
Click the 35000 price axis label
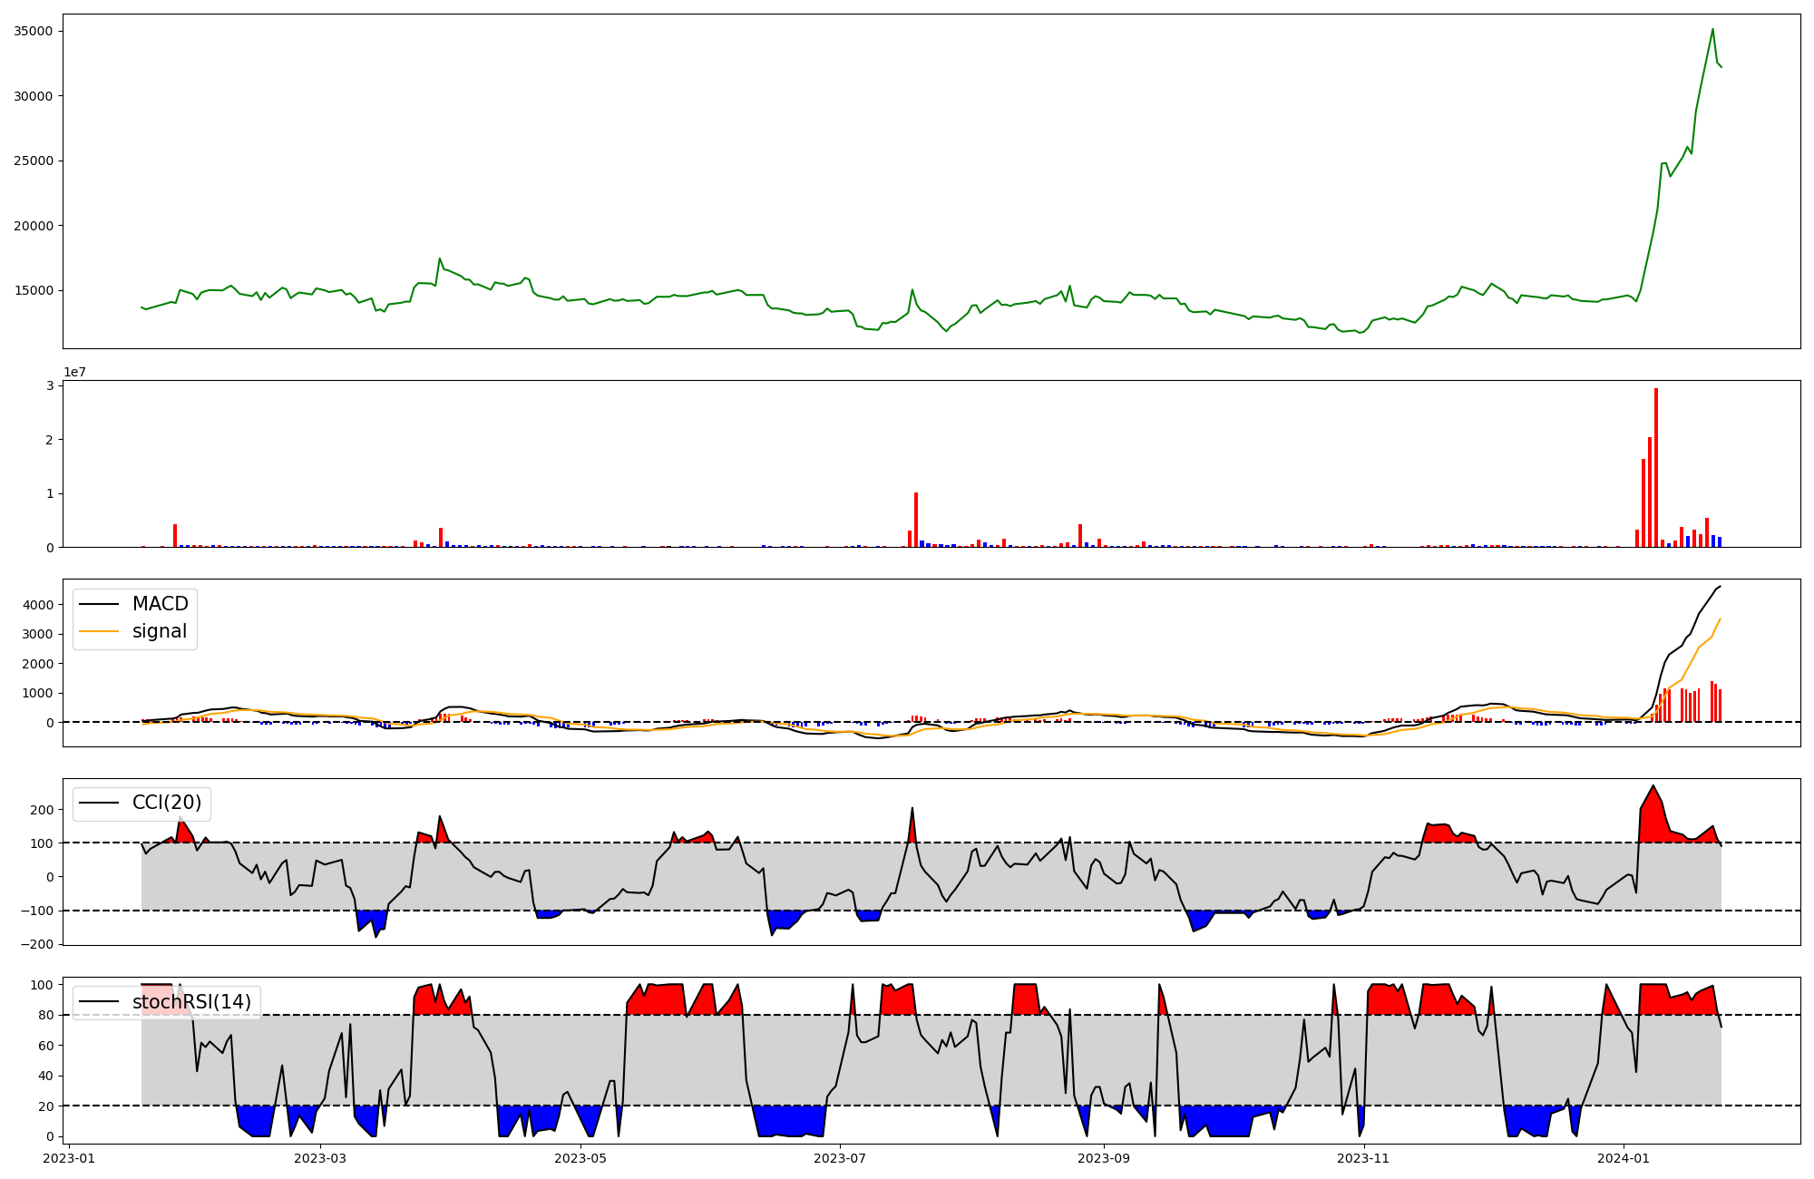(x=34, y=31)
